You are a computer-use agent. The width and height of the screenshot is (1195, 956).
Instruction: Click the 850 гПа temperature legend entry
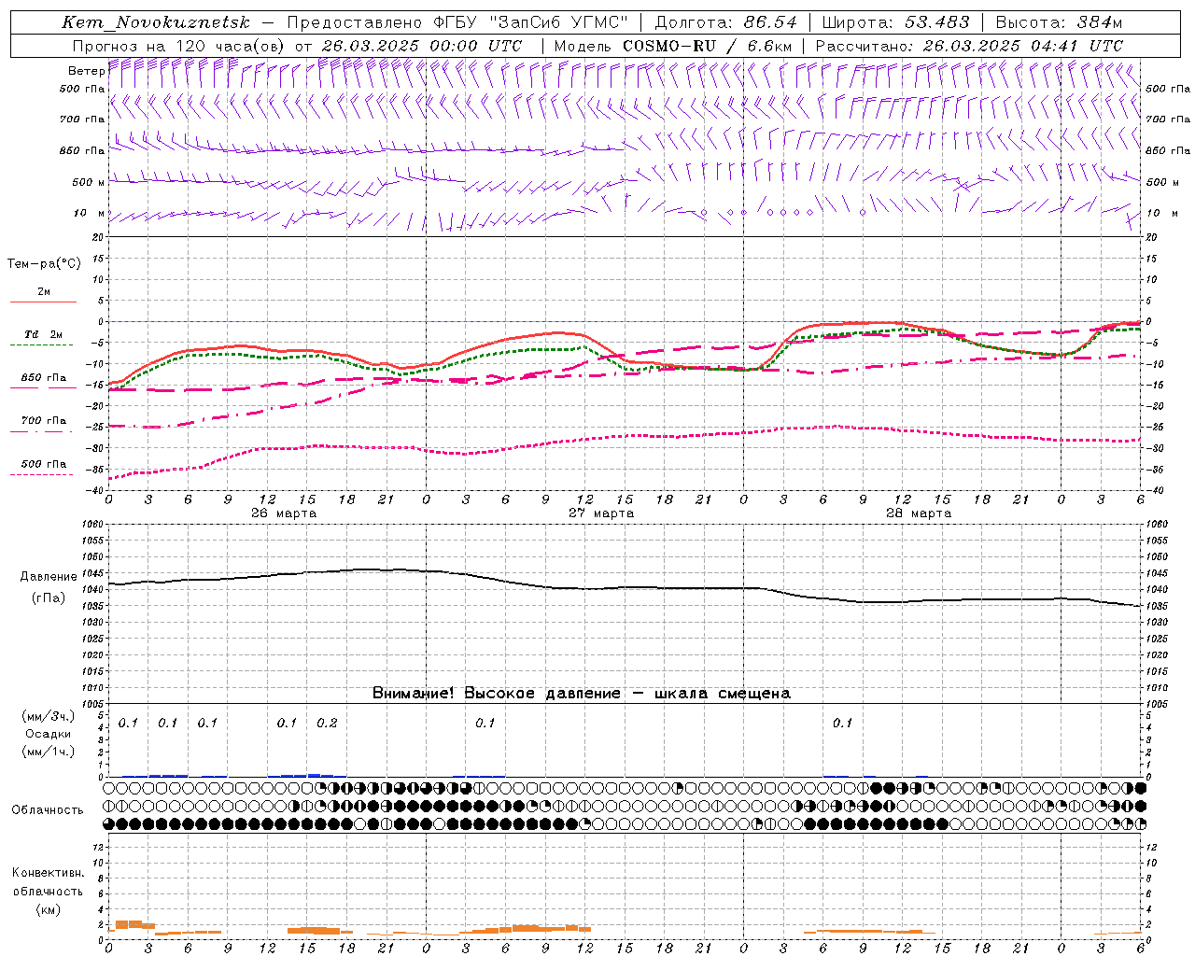pos(43,378)
